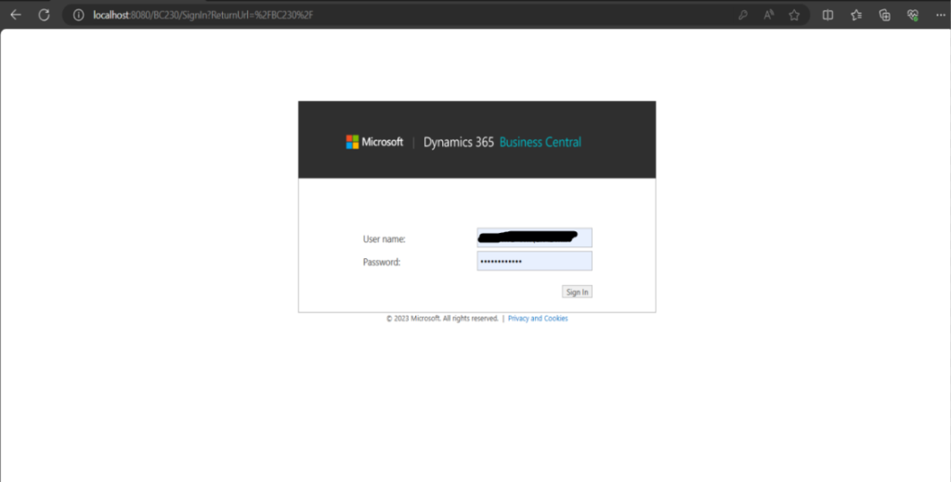Screen dimensions: 951x482
Task: Click the Microsoft logo
Action: click(374, 142)
